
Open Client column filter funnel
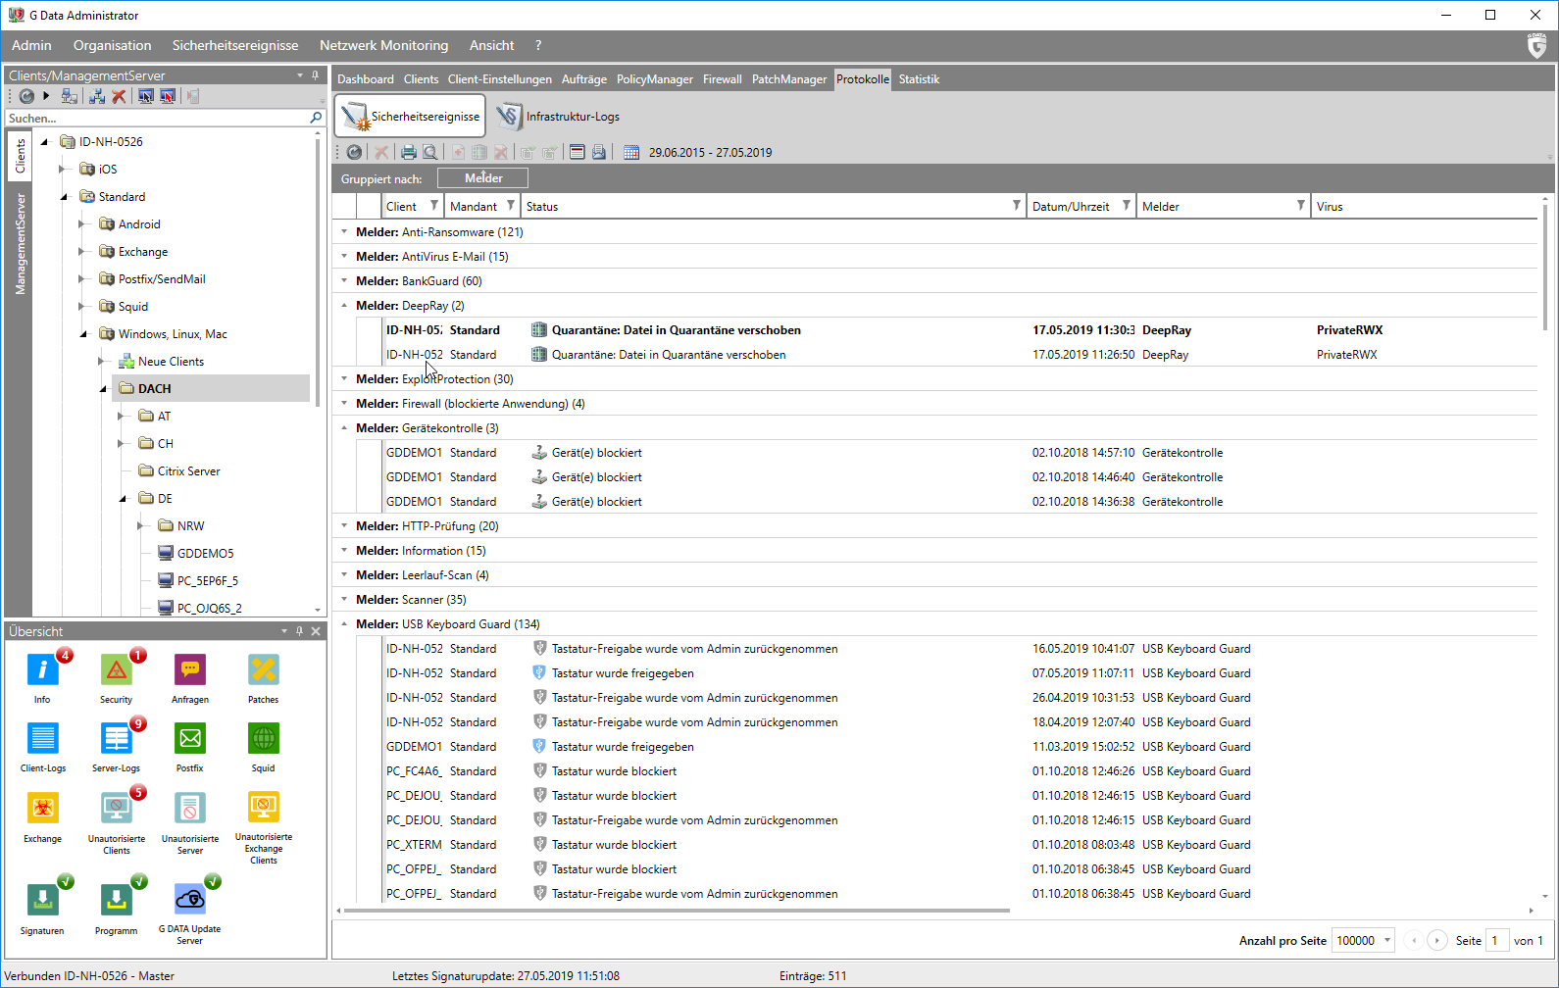coord(434,206)
